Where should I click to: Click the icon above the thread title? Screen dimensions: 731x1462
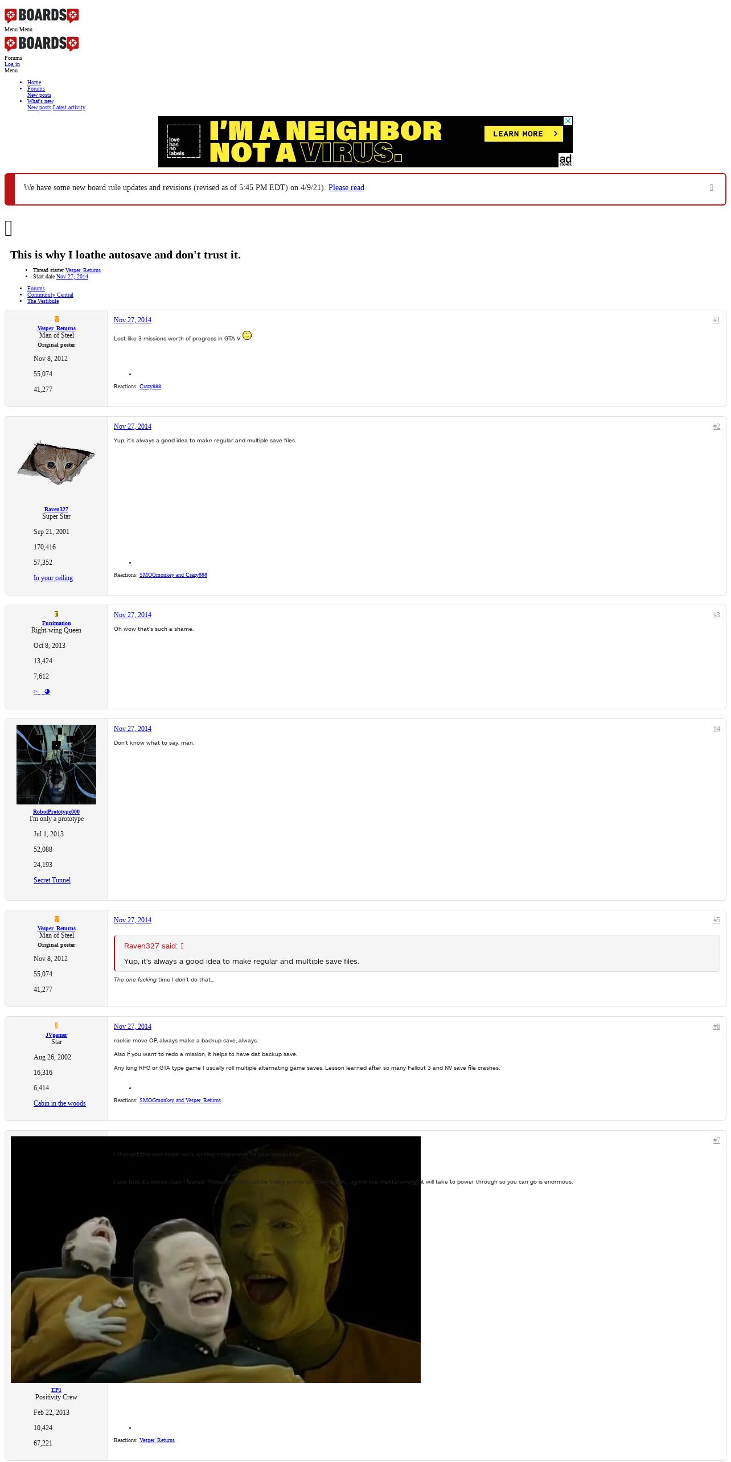tap(9, 228)
